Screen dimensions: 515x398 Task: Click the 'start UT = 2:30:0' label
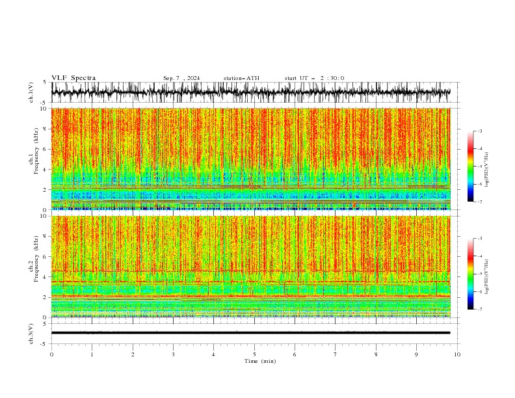(314, 78)
